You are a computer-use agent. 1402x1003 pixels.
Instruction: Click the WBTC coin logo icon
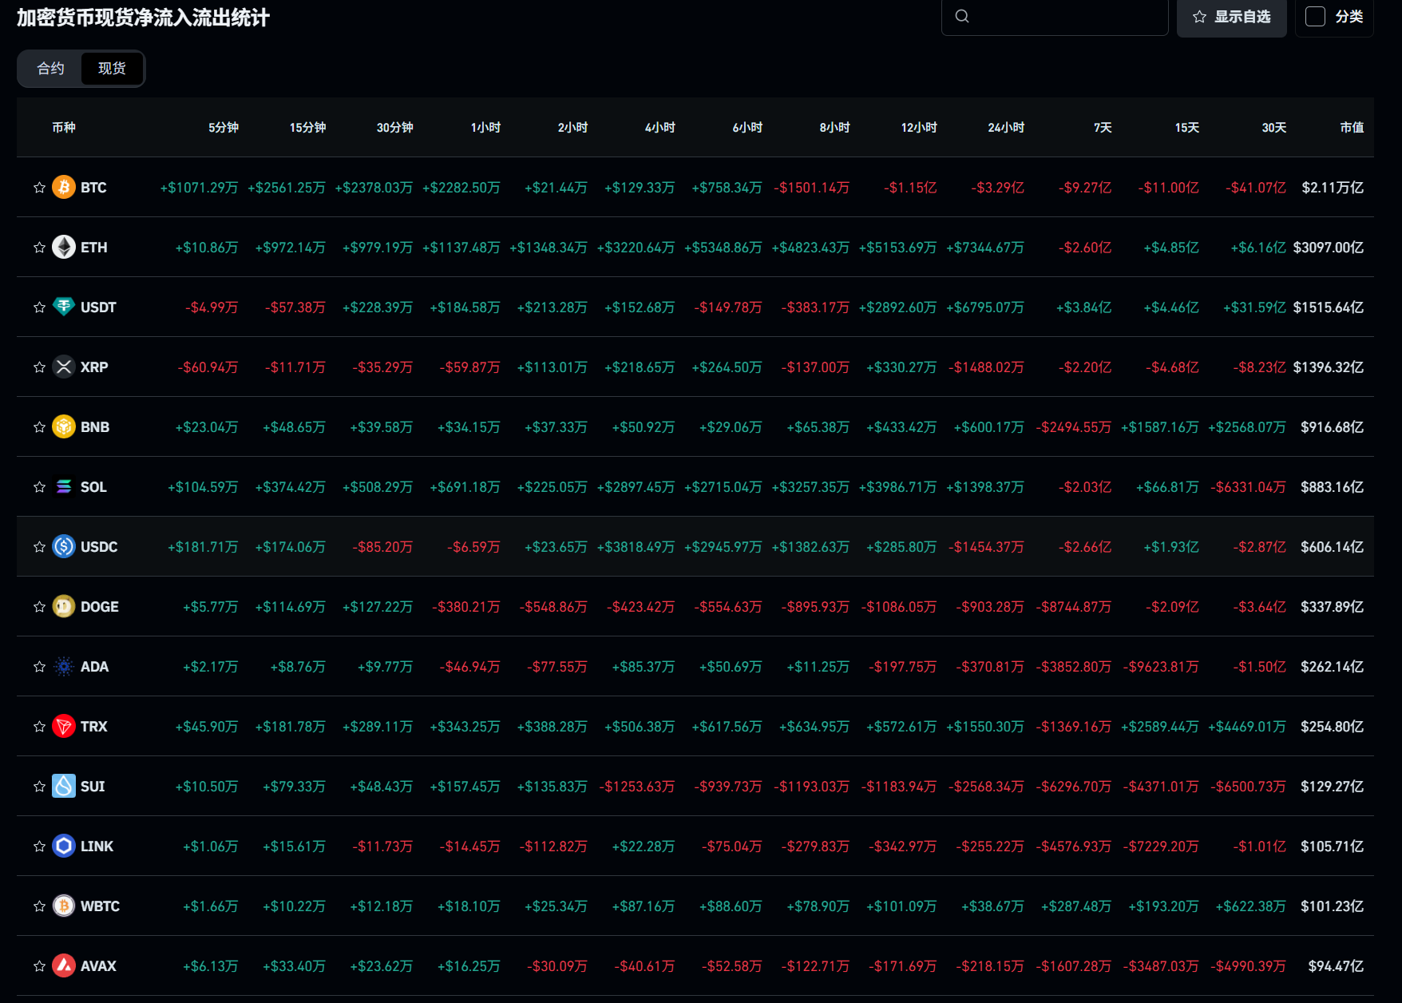(x=64, y=906)
